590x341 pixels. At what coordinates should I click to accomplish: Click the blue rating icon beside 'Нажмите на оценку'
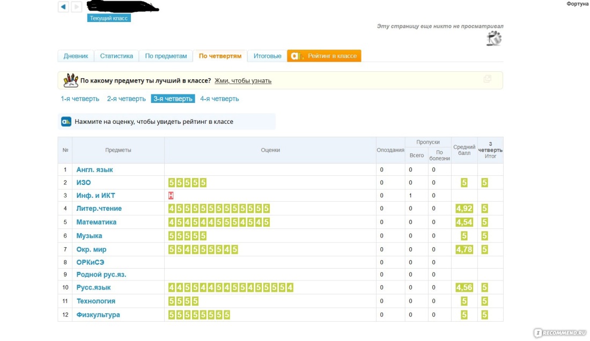67,122
